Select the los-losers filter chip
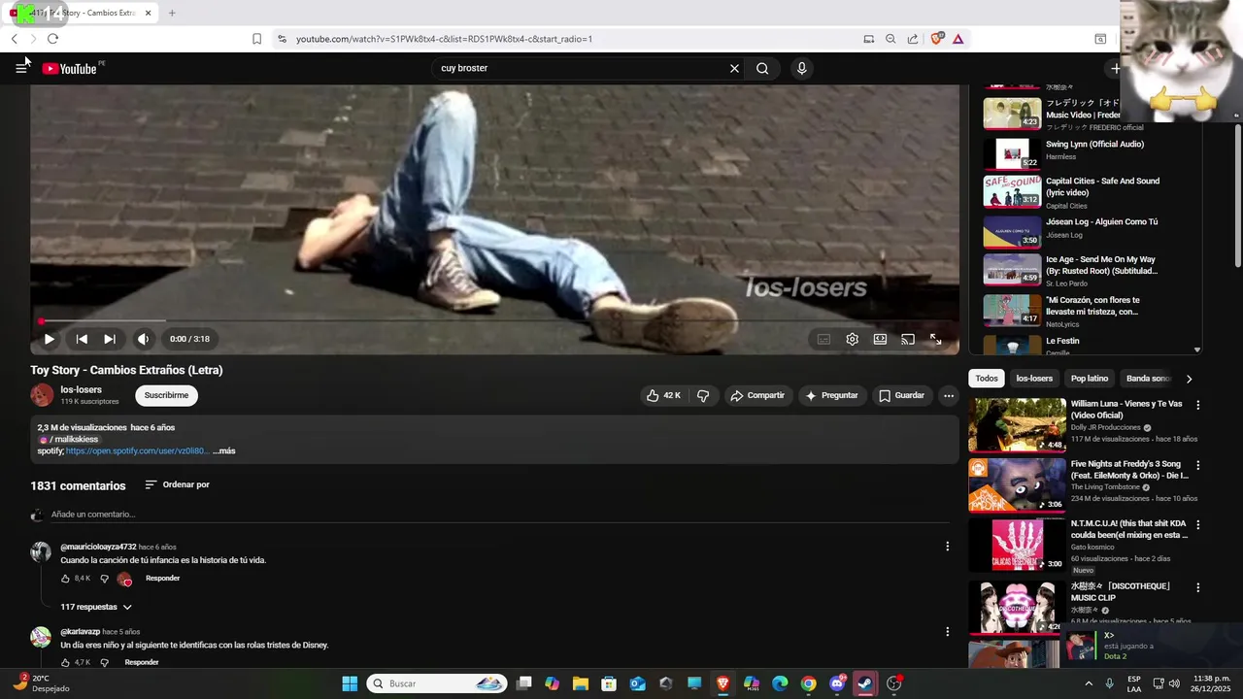This screenshot has height=699, width=1243. point(1034,379)
